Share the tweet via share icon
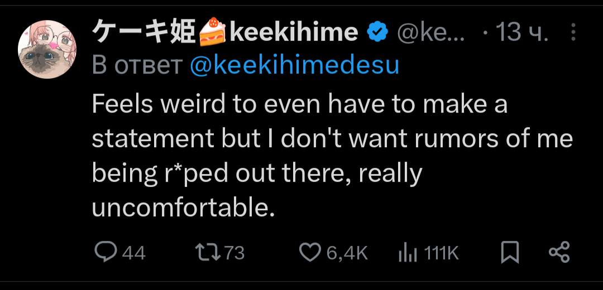 pyautogui.click(x=559, y=252)
